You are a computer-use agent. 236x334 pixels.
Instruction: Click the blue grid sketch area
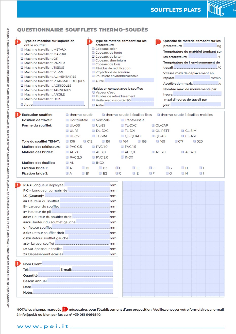(173, 239)
